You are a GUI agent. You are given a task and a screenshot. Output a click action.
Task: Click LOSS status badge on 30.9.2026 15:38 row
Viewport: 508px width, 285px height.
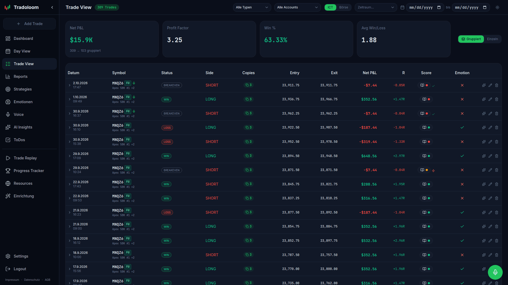[167, 142]
